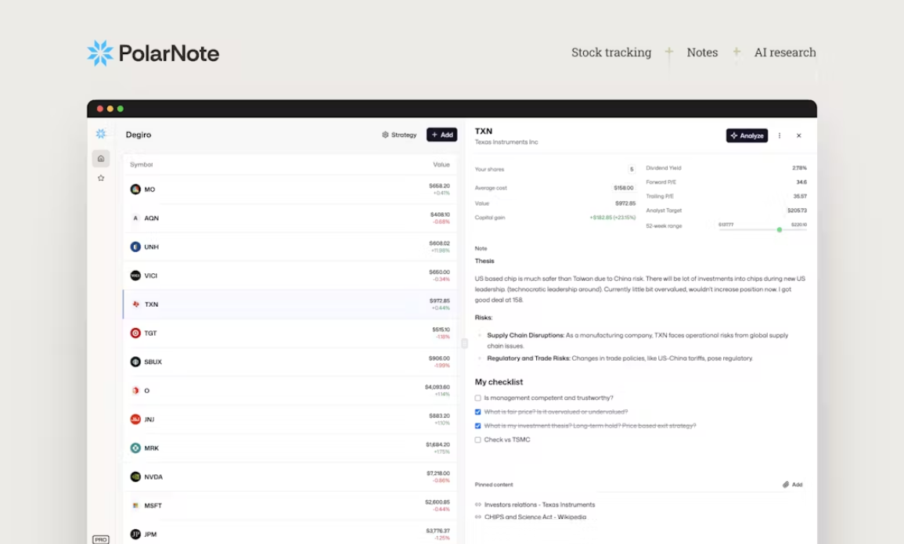904x544 pixels.
Task: Click Notes in header
Action: 702,52
